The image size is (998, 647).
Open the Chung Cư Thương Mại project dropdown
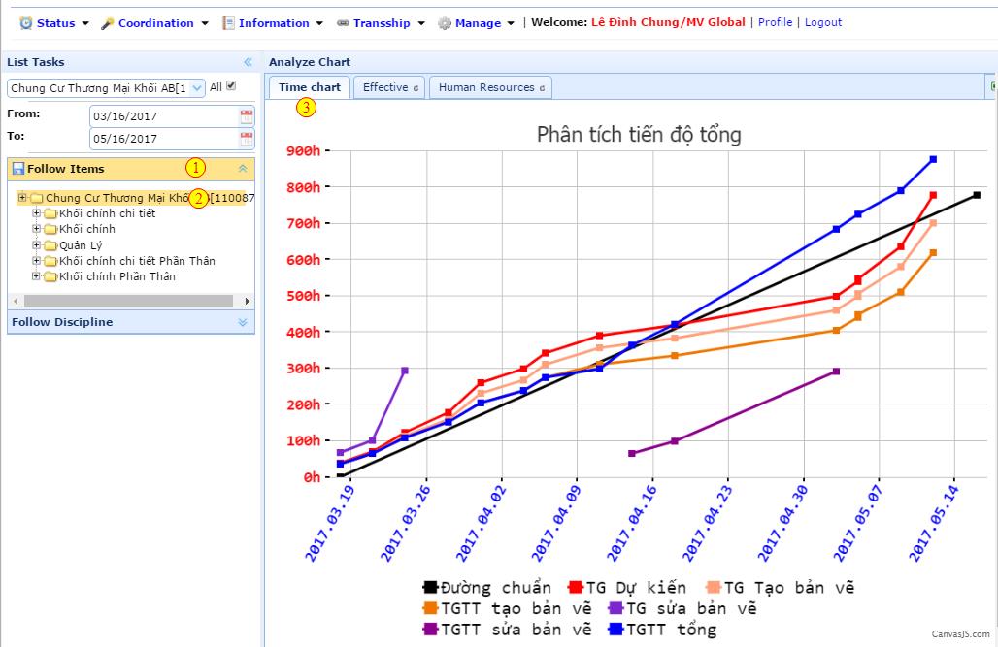pyautogui.click(x=197, y=88)
